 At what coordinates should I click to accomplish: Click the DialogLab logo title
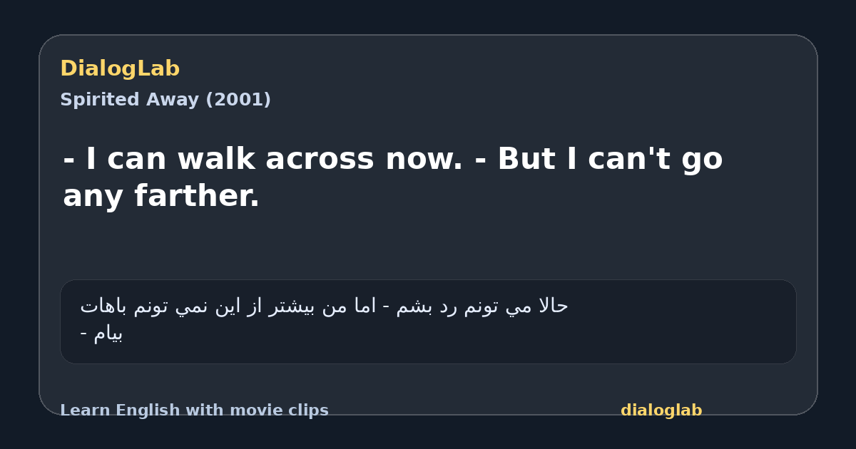pyautogui.click(x=120, y=68)
